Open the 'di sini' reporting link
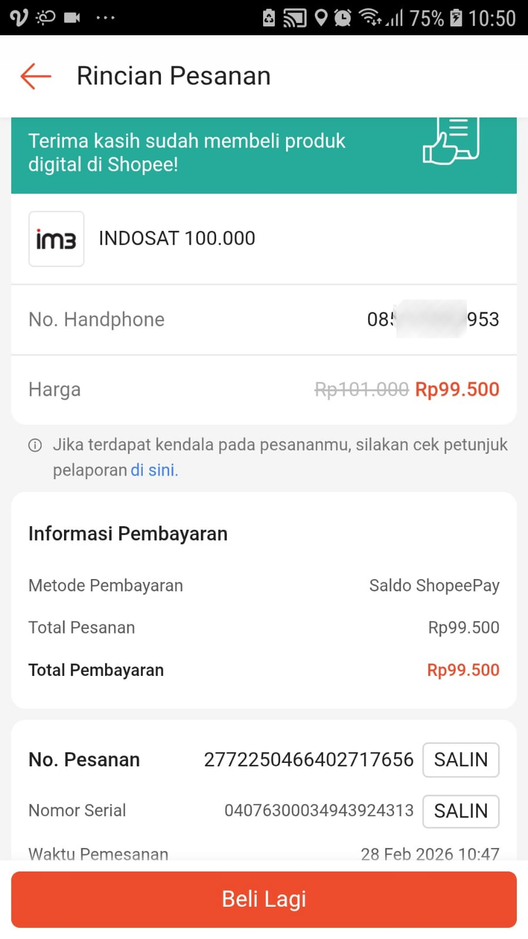Image resolution: width=528 pixels, height=939 pixels. [154, 470]
